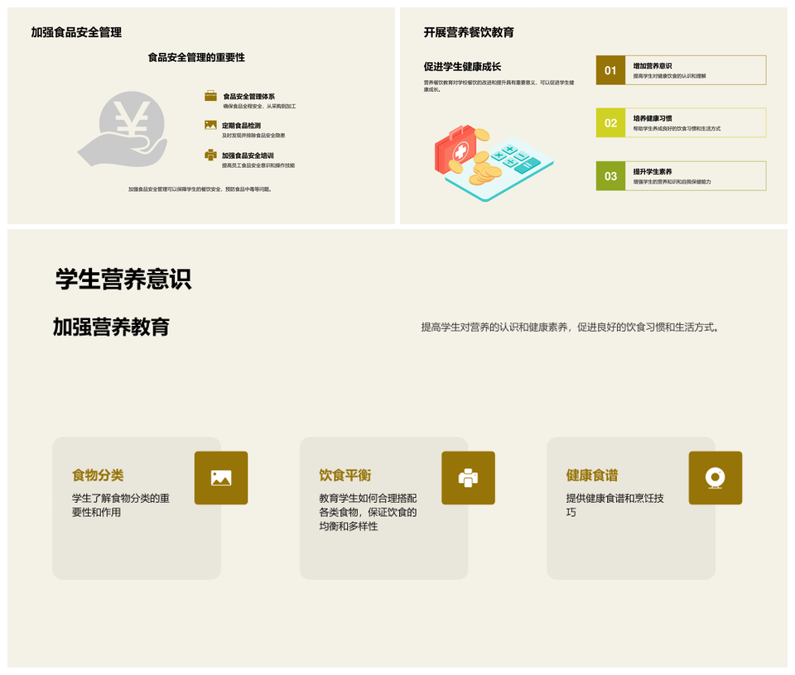The height and width of the screenshot is (675, 795).
Task: Select the 加强食品安全管理 slide title
Action: [76, 32]
